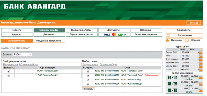Screen dimensions: 207x96
Task: Click dollar icon in euro/dollar pair
Action: click(x=176, y=90)
